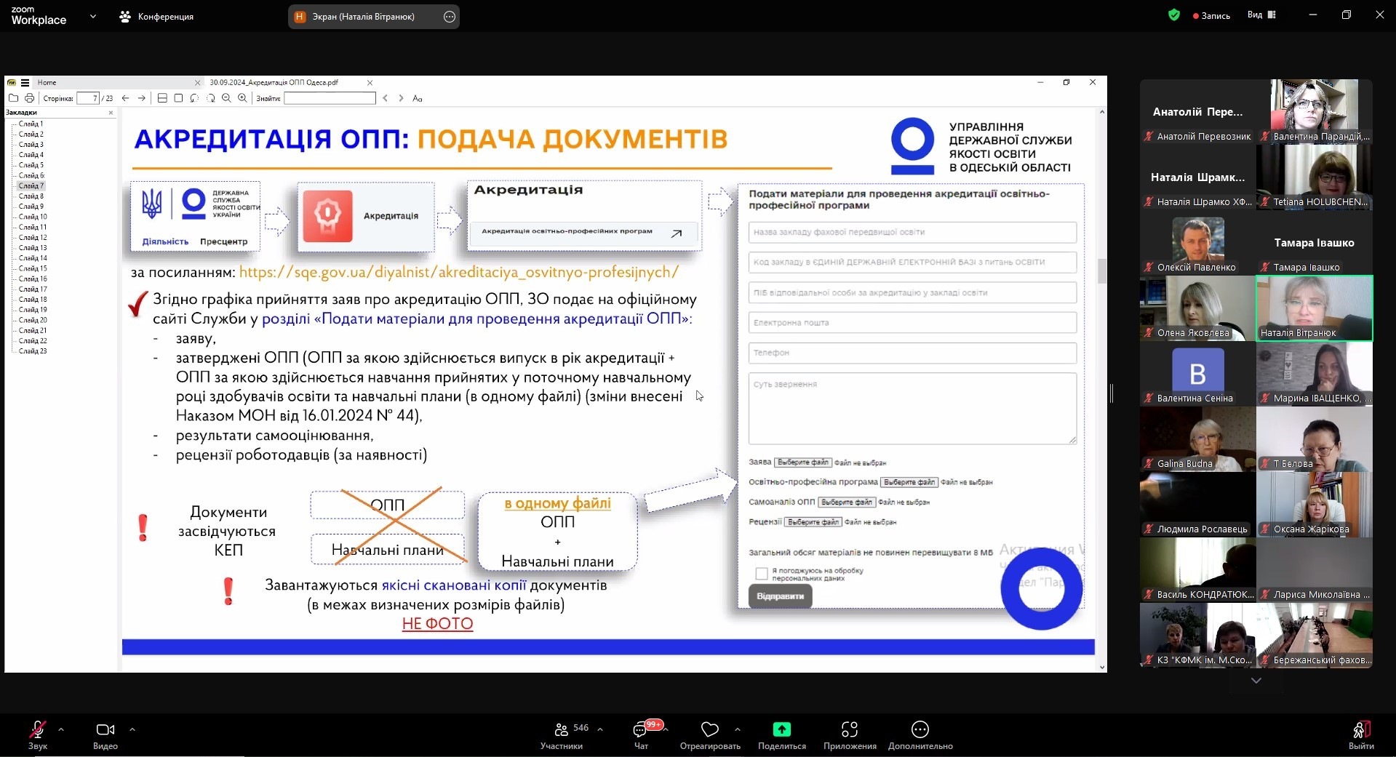Click the green Поделиться share screen icon
Viewport: 1396px width, 757px height.
781,729
